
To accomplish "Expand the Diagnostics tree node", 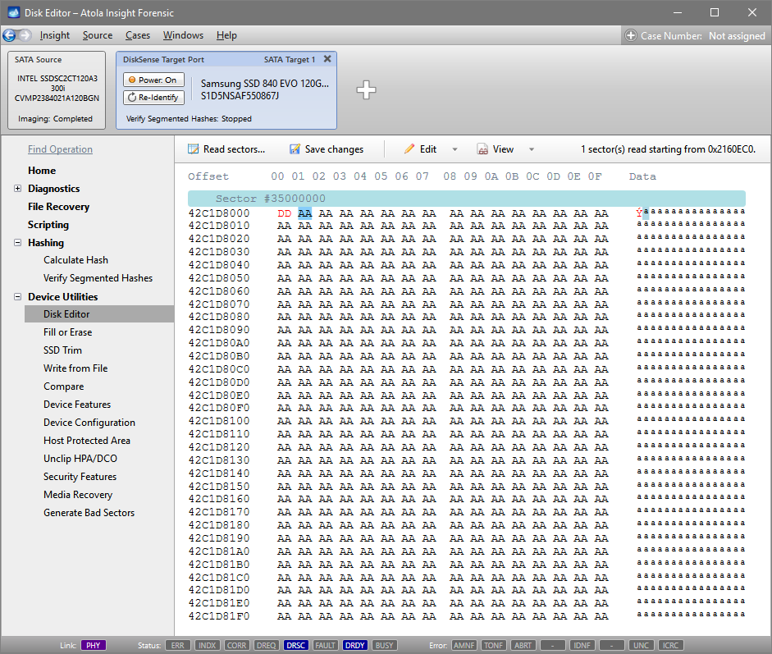I will pos(18,189).
